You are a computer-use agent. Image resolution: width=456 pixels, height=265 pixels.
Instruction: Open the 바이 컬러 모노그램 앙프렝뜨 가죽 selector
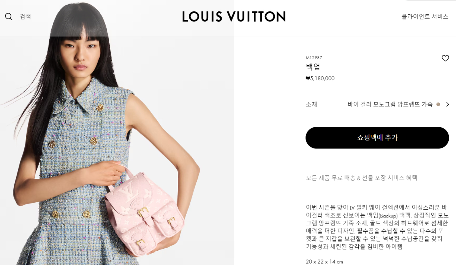[390, 104]
